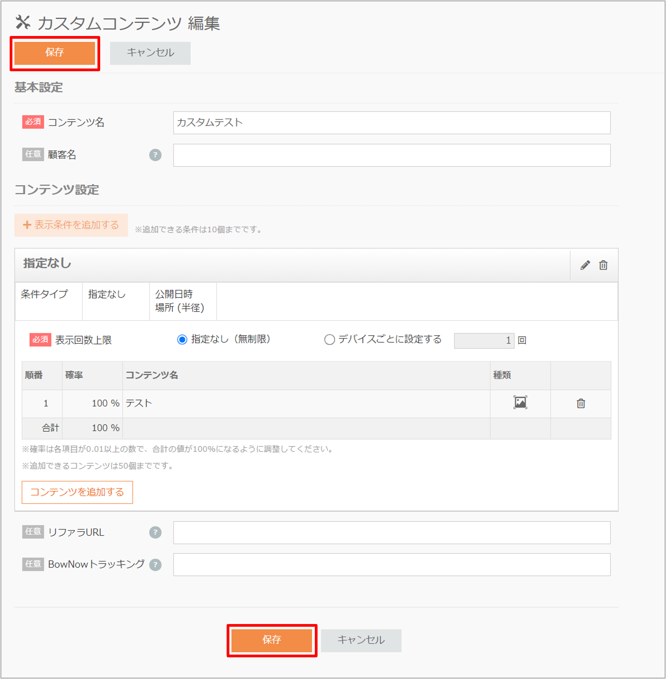
Task: Focus the BowNowトラッキング input field
Action: [392, 565]
